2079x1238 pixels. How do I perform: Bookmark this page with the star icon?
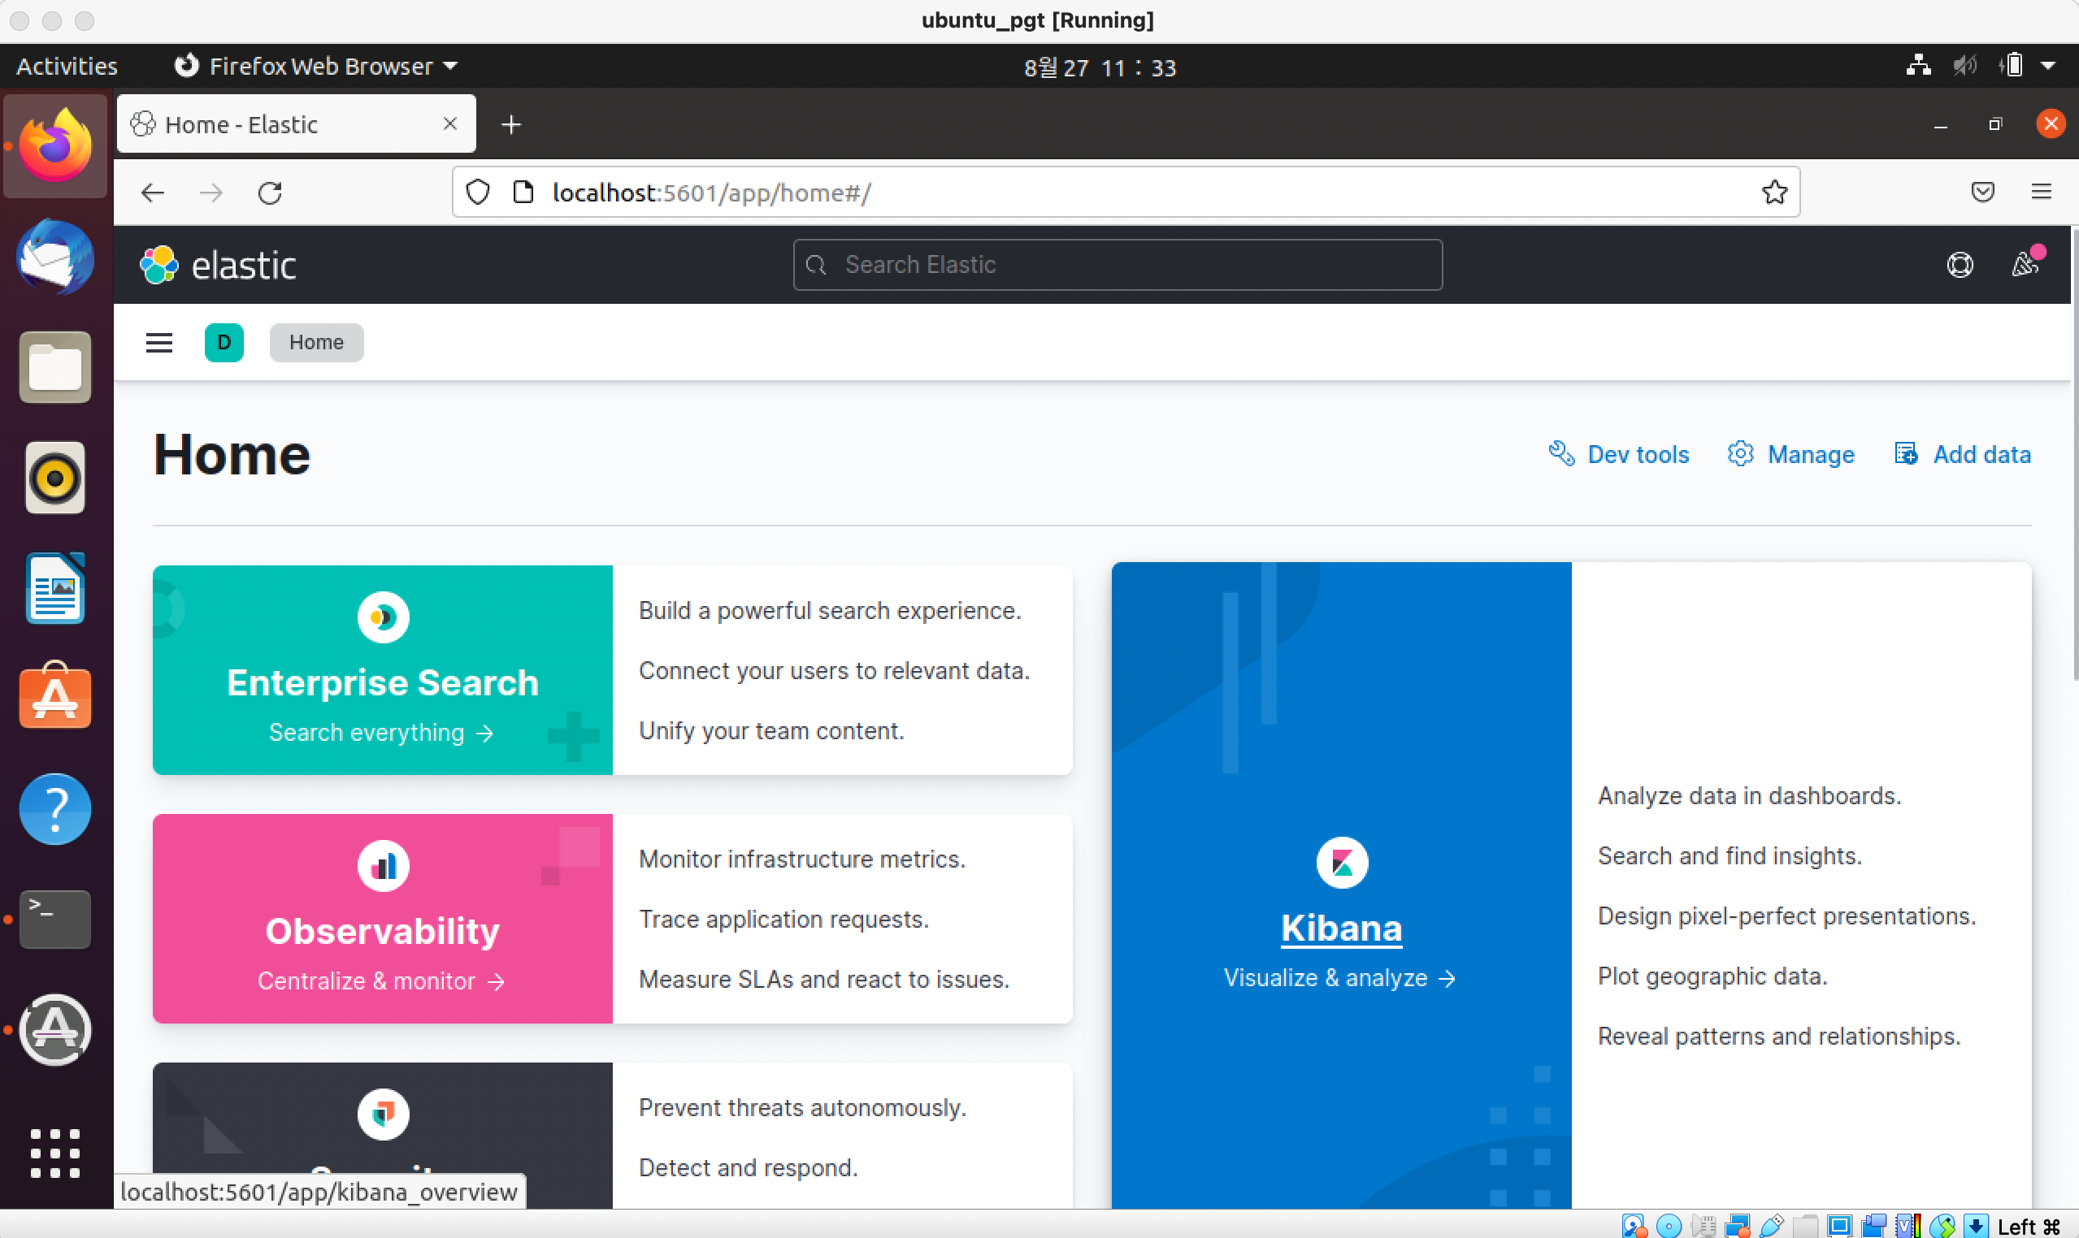click(x=1773, y=193)
